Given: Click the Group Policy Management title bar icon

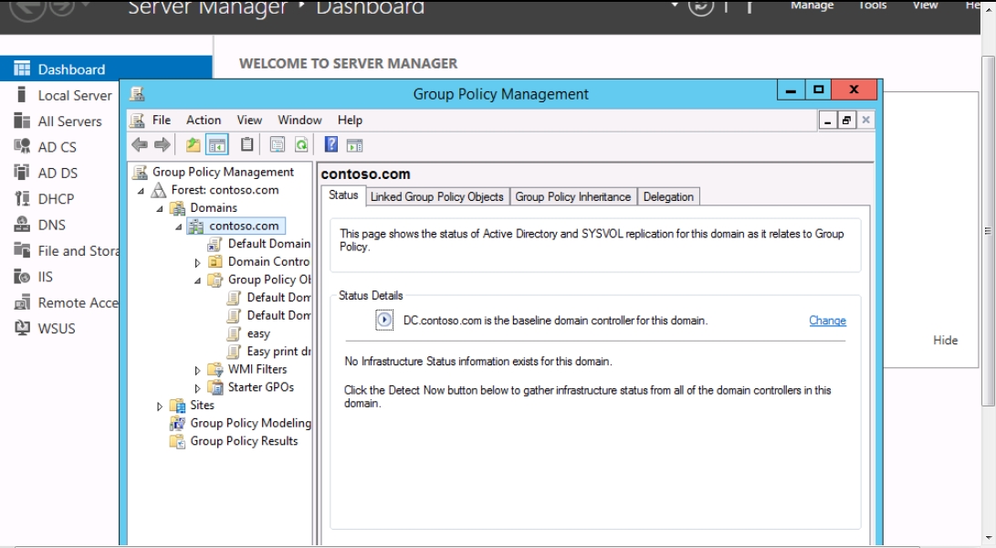Looking at the screenshot, I should (137, 94).
